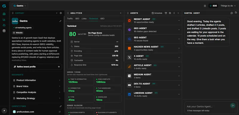Click the LinkedIn Agent icon
Image resolution: width=239 pixels, height=115 pixels.
[129, 94]
